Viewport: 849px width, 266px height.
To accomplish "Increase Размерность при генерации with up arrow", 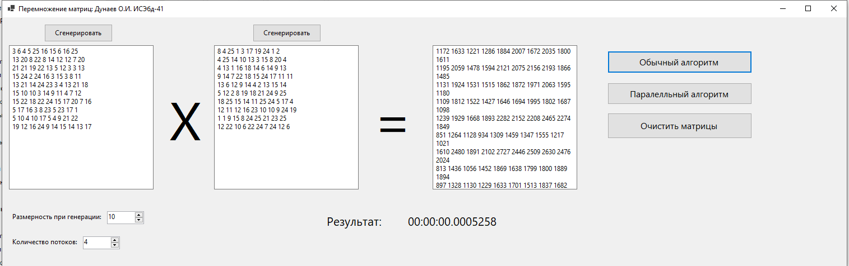I will click(138, 215).
